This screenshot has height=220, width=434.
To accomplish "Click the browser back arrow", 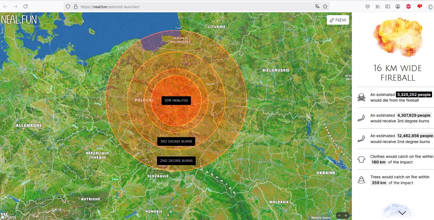I will click(5, 6).
